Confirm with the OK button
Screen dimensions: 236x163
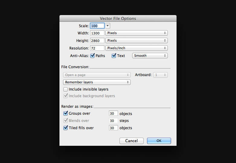159,141
